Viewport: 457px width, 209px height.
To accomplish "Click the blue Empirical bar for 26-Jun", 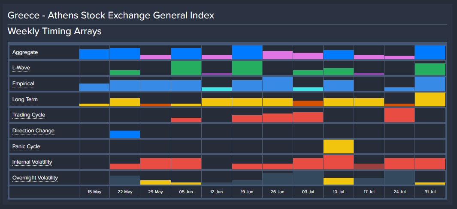I will click(x=278, y=84).
